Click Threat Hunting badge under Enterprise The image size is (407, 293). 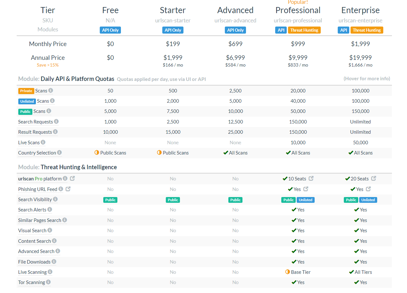[367, 30]
